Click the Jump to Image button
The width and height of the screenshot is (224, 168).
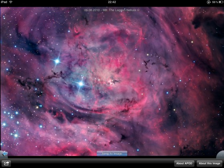[x=112, y=154]
